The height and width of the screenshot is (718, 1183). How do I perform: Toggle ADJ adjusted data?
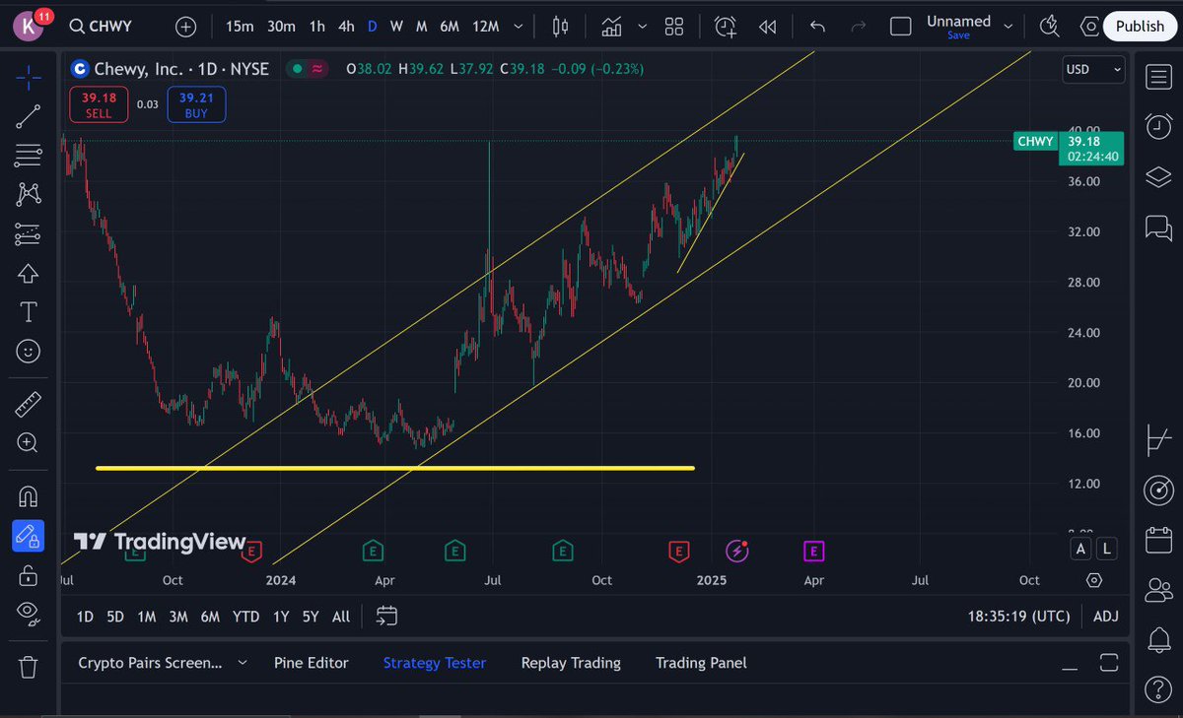click(1106, 617)
